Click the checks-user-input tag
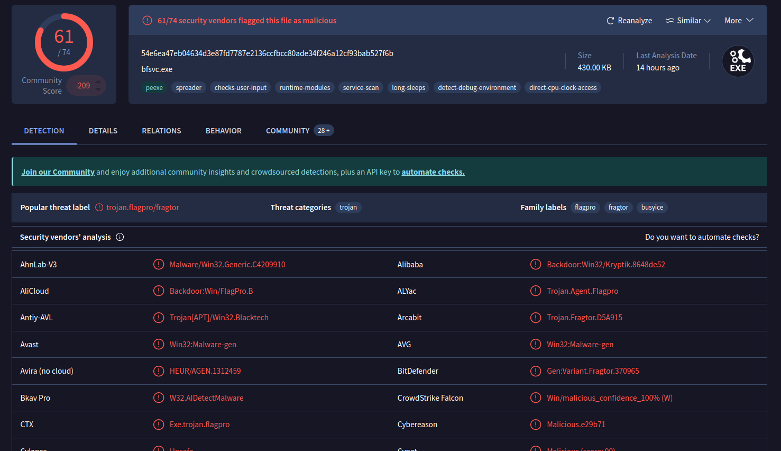The image size is (781, 451). tap(241, 88)
